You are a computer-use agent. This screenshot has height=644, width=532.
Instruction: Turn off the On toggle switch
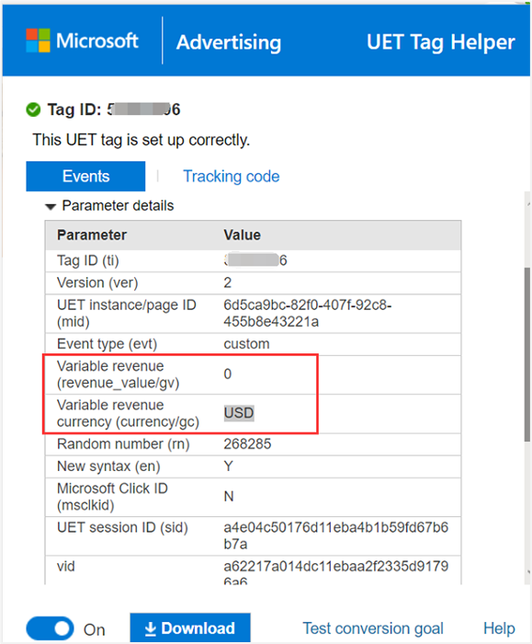(x=50, y=628)
